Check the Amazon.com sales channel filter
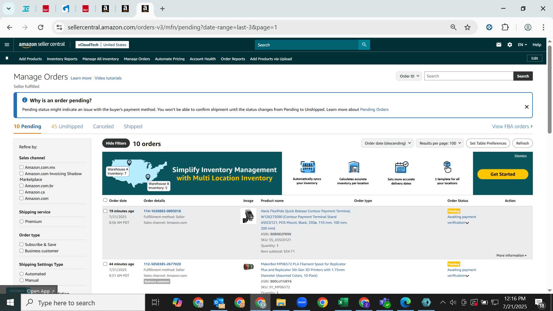The image size is (553, 311). [x=21, y=198]
